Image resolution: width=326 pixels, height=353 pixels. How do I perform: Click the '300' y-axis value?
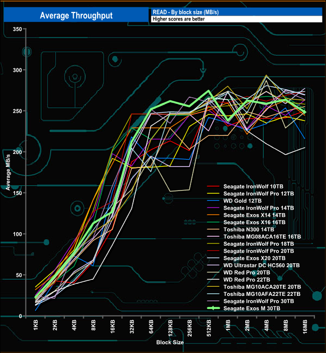click(18, 70)
